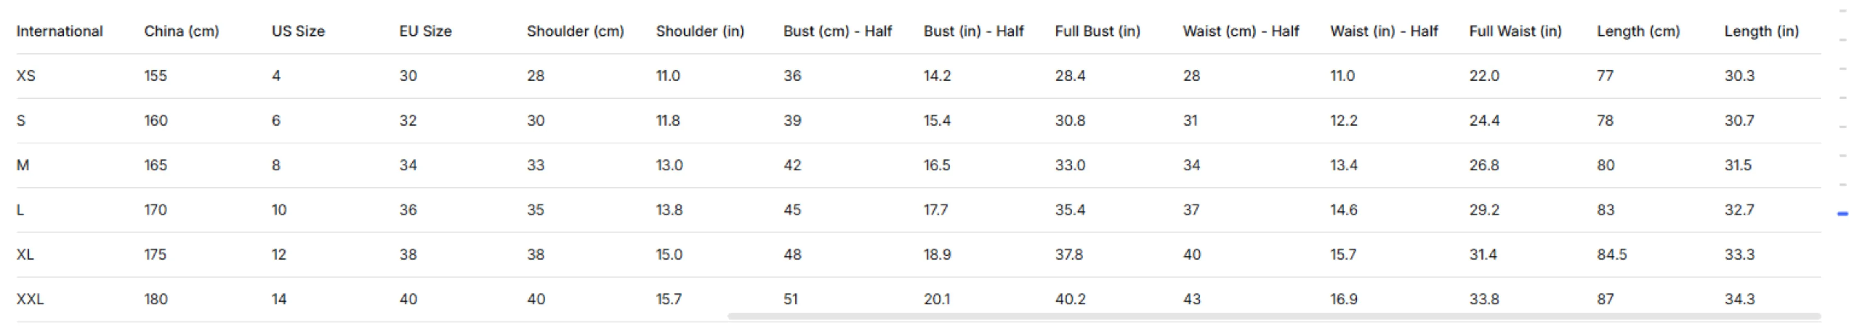Click the Shoulder (cm) header

click(576, 31)
